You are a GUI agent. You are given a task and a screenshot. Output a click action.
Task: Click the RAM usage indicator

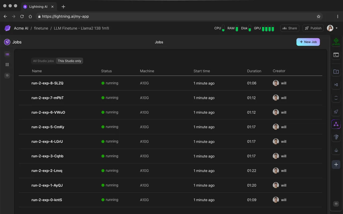(233, 28)
